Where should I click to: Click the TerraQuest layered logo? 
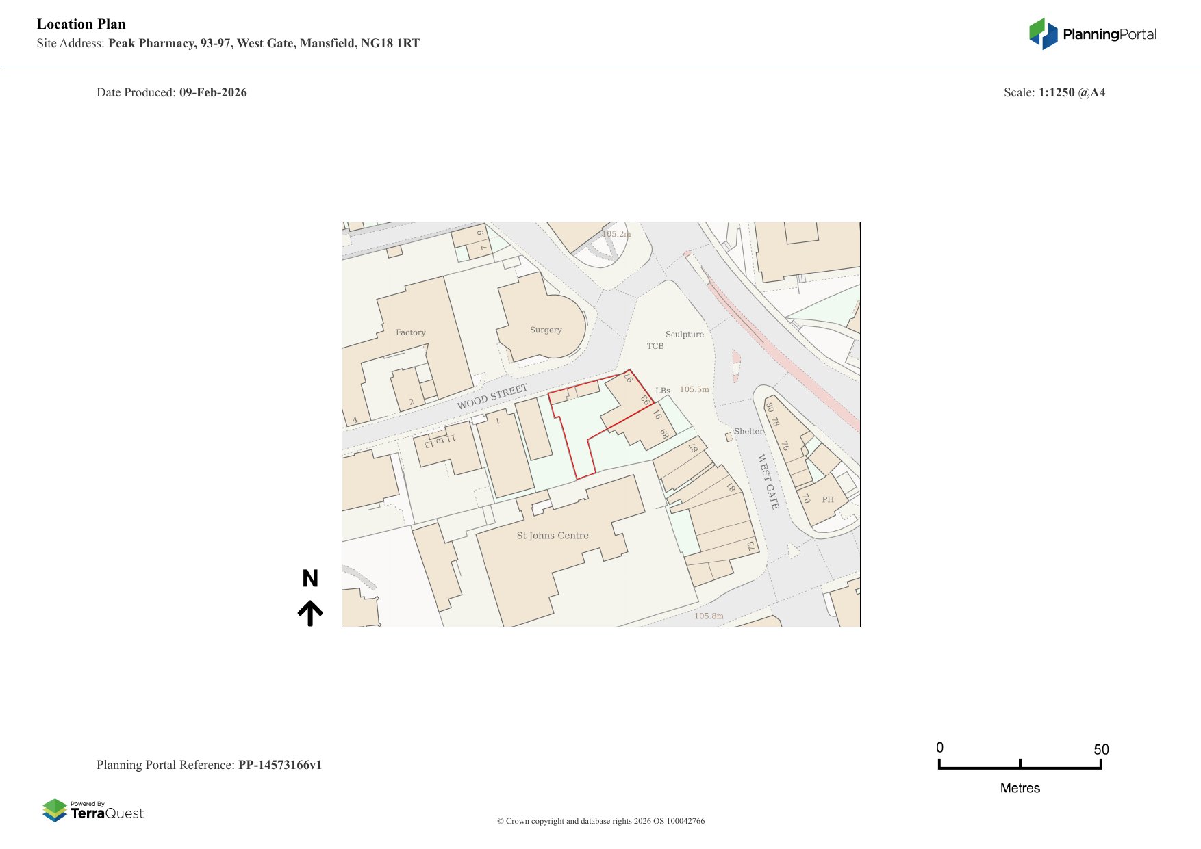(55, 811)
